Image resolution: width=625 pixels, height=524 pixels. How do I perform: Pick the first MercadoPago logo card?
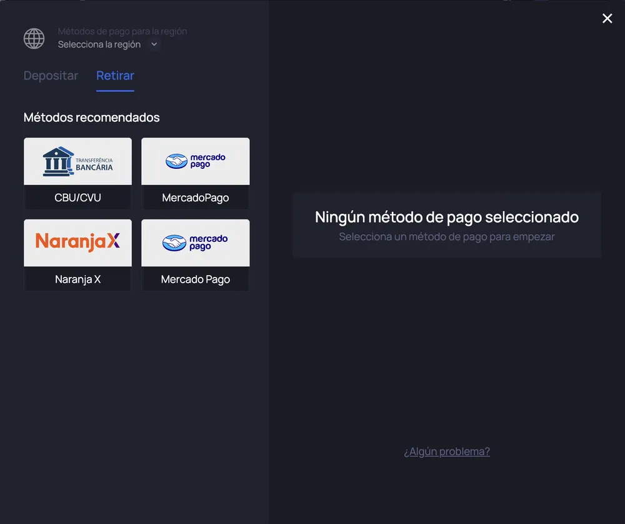[195, 161]
